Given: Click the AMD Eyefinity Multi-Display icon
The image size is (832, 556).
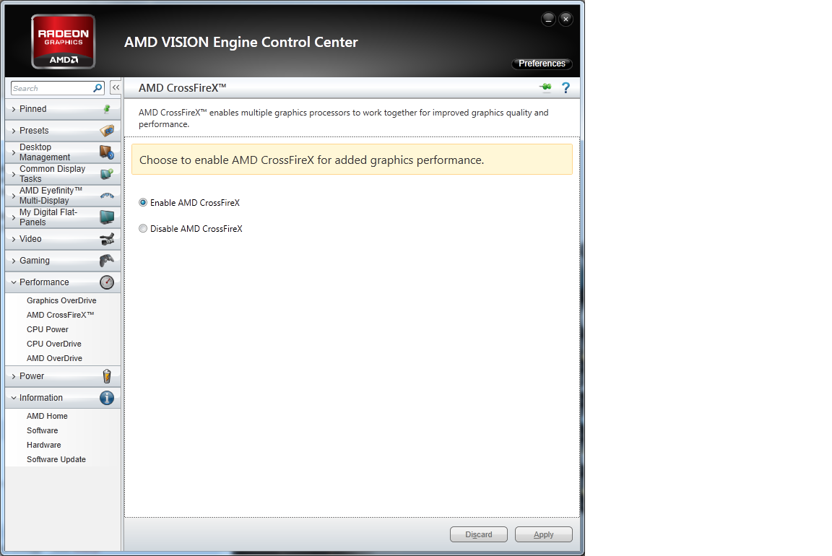Looking at the screenshot, I should (x=107, y=196).
